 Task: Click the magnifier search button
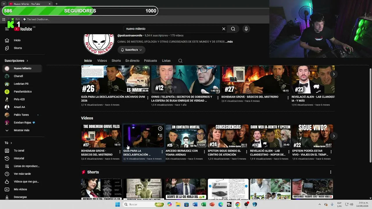click(233, 29)
